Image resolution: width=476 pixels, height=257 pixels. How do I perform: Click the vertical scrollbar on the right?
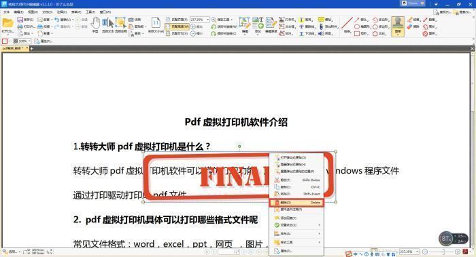click(x=473, y=150)
